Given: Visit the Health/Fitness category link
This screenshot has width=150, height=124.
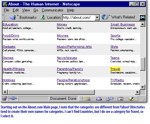Looking at the screenshot, I should click(x=14, y=69).
